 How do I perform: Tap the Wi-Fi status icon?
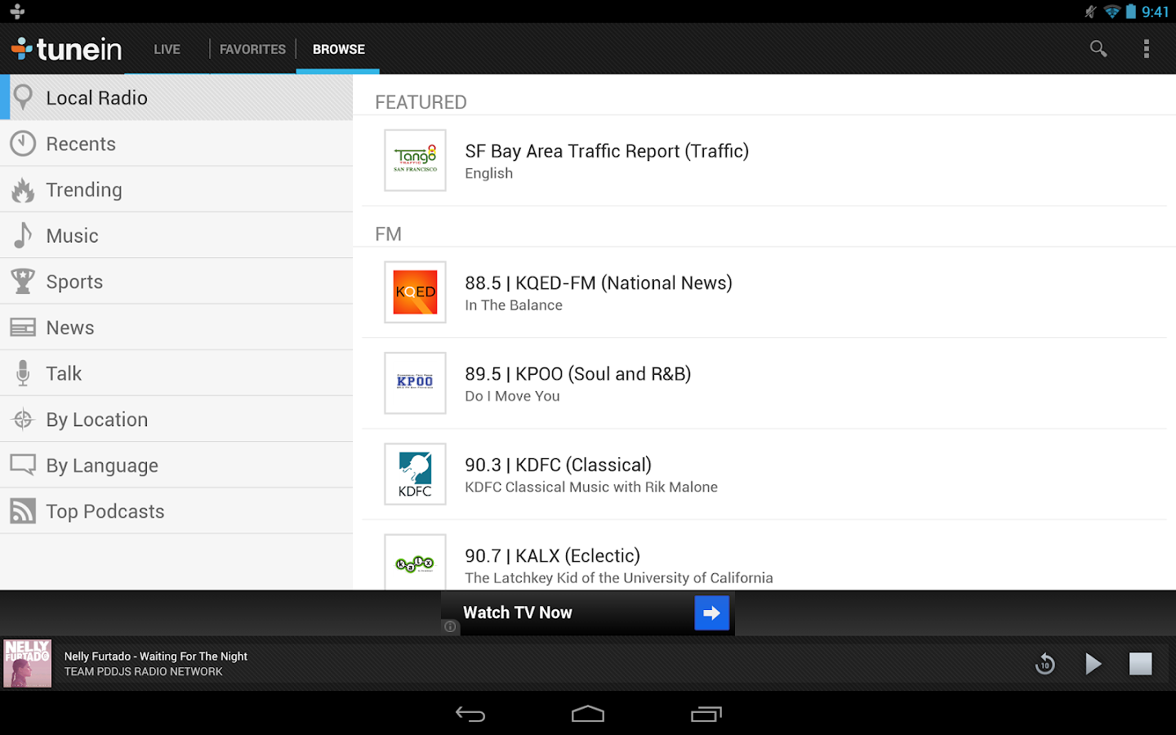[1111, 11]
